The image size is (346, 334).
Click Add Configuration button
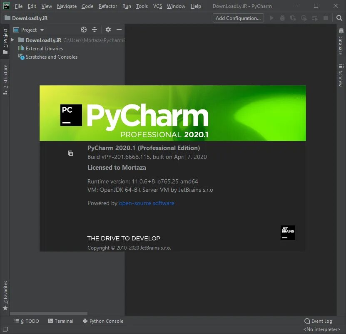238,18
